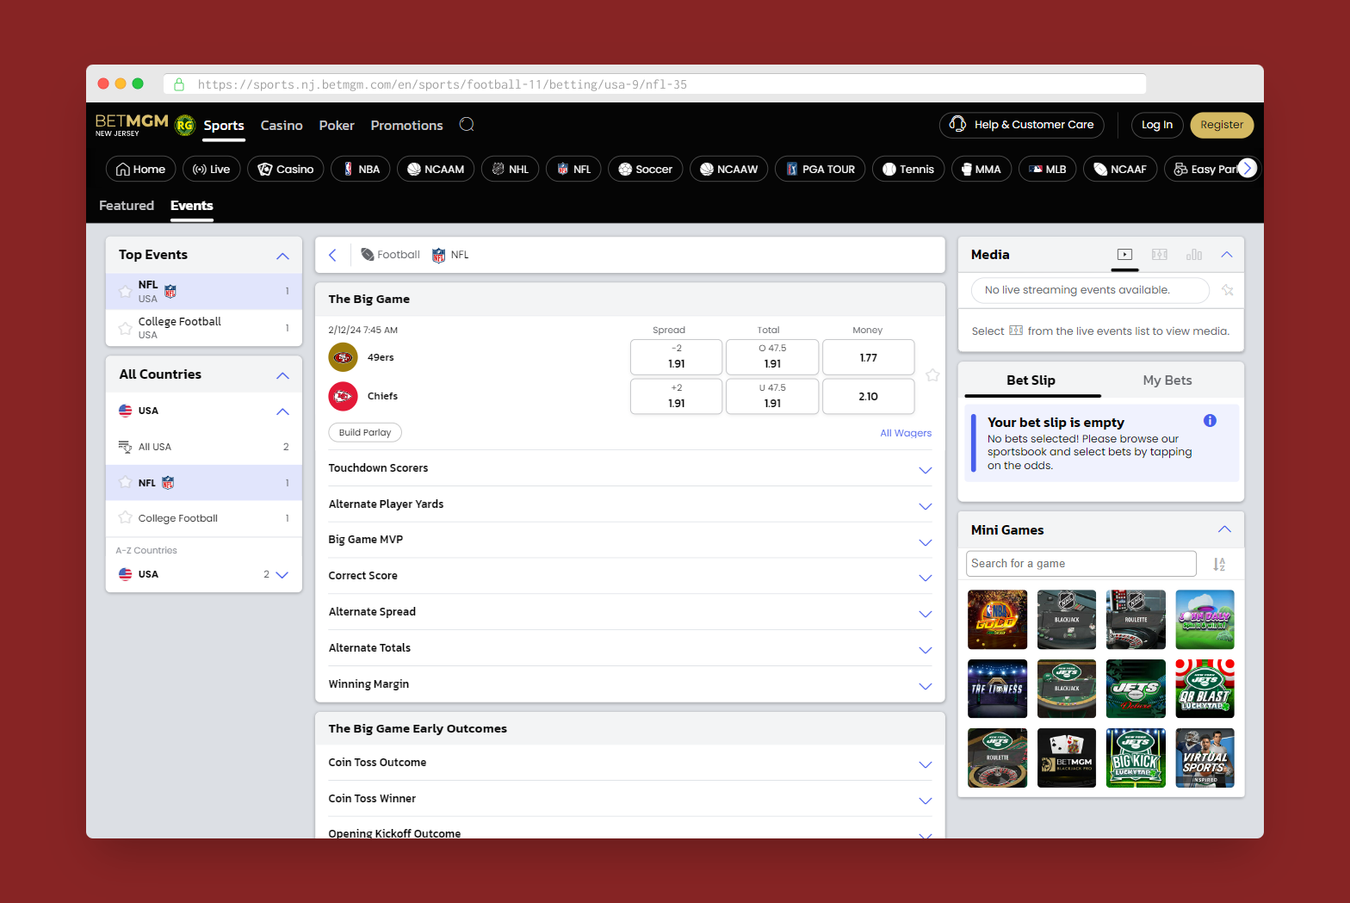Open the Big Kick LuckyTap mini game
The image size is (1350, 903).
click(x=1136, y=758)
